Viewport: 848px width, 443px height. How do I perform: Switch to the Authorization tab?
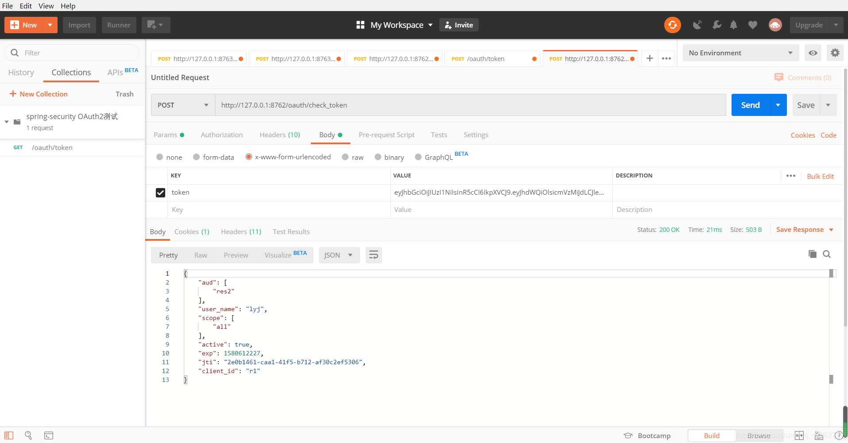[222, 135]
